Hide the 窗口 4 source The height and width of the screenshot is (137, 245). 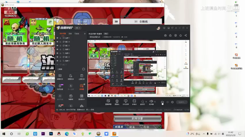[57, 42]
